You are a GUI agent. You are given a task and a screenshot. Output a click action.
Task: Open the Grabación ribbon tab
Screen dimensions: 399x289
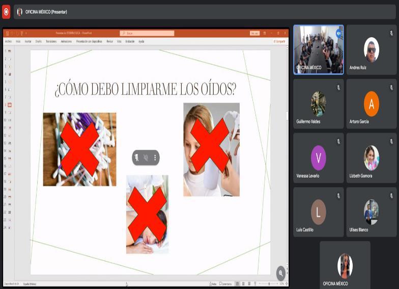(130, 41)
